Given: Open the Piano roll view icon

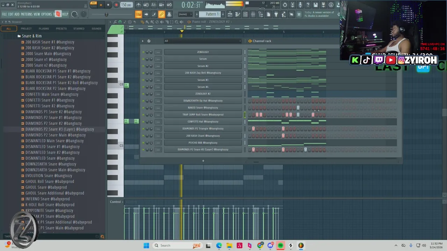Looking at the screenshot, I should 237,14.
